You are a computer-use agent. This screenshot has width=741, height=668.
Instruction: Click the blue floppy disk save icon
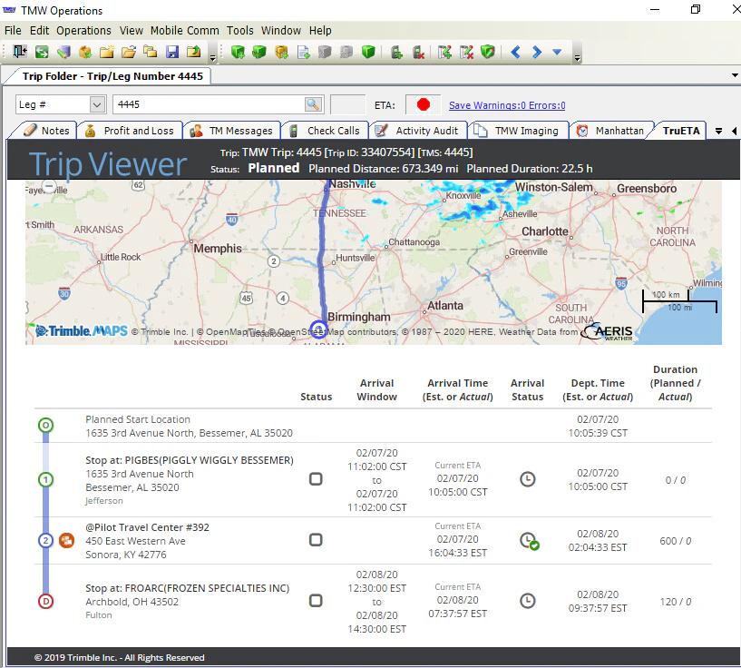coord(172,52)
